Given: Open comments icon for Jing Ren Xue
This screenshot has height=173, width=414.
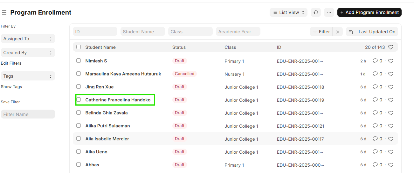Looking at the screenshot, I should (x=375, y=87).
